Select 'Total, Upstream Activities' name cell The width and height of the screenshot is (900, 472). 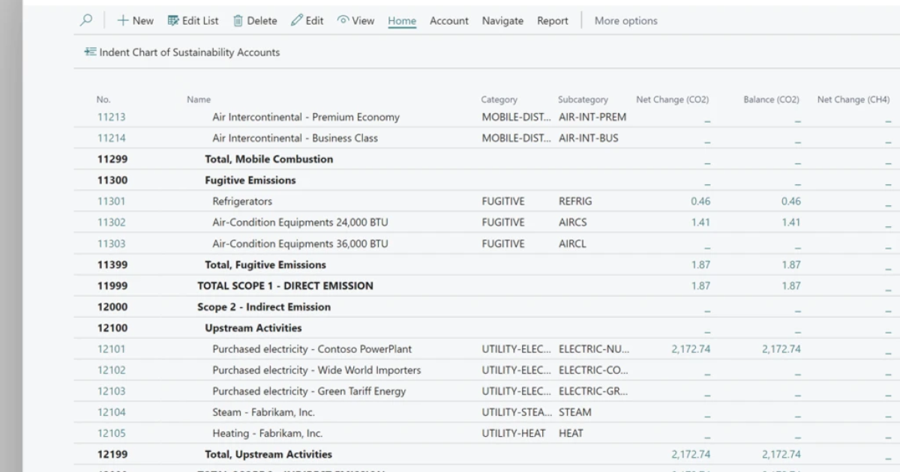pyautogui.click(x=268, y=454)
